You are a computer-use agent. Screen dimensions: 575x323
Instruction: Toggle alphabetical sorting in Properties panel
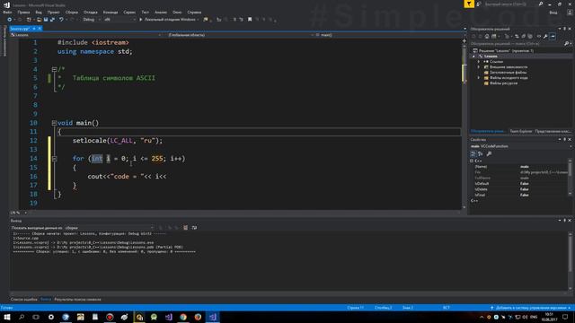481,153
